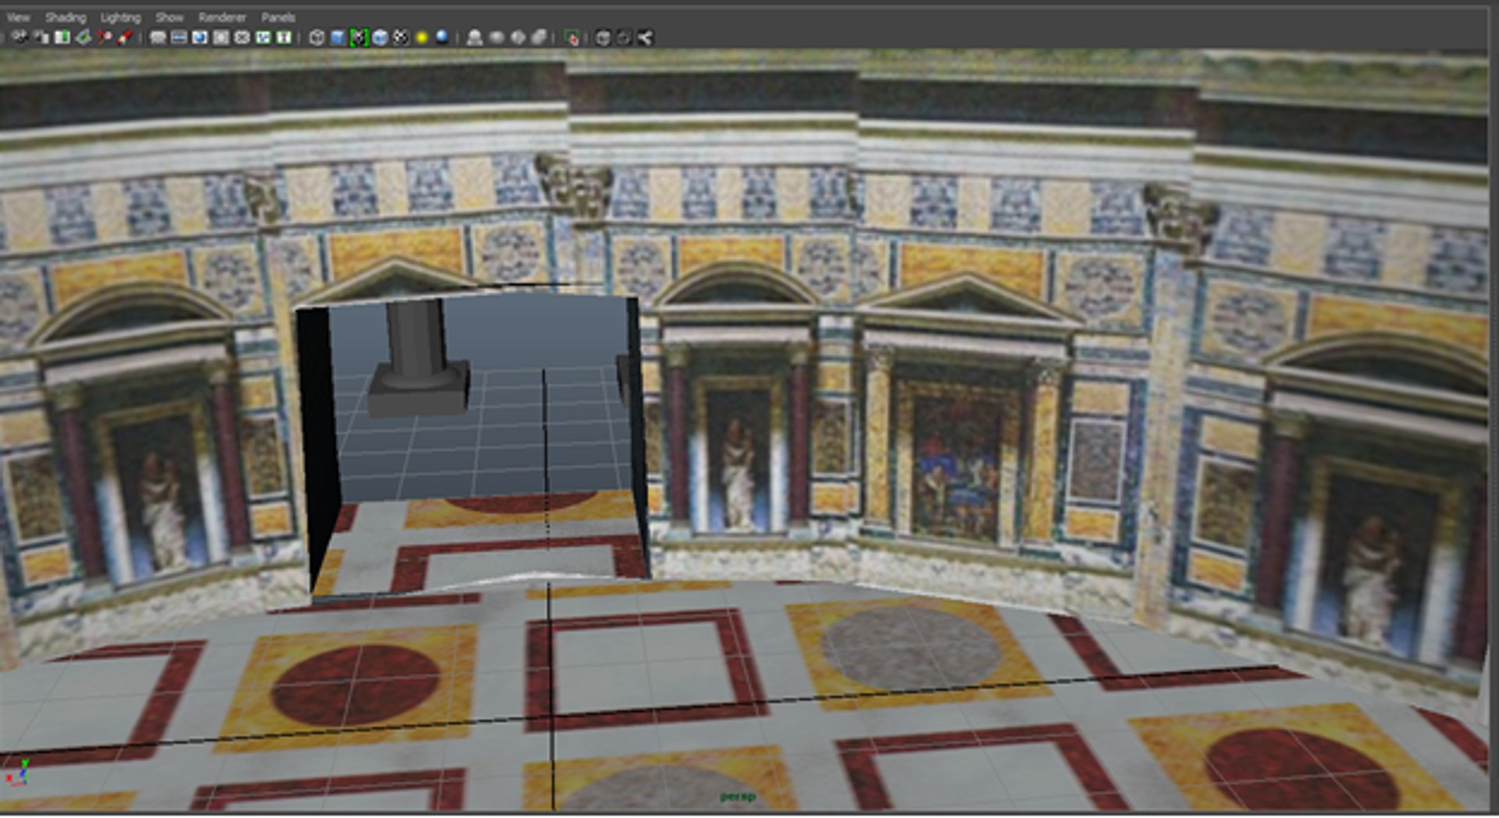Toggle the Safe Action display
Screen dimensions: 1499x818
click(x=263, y=37)
